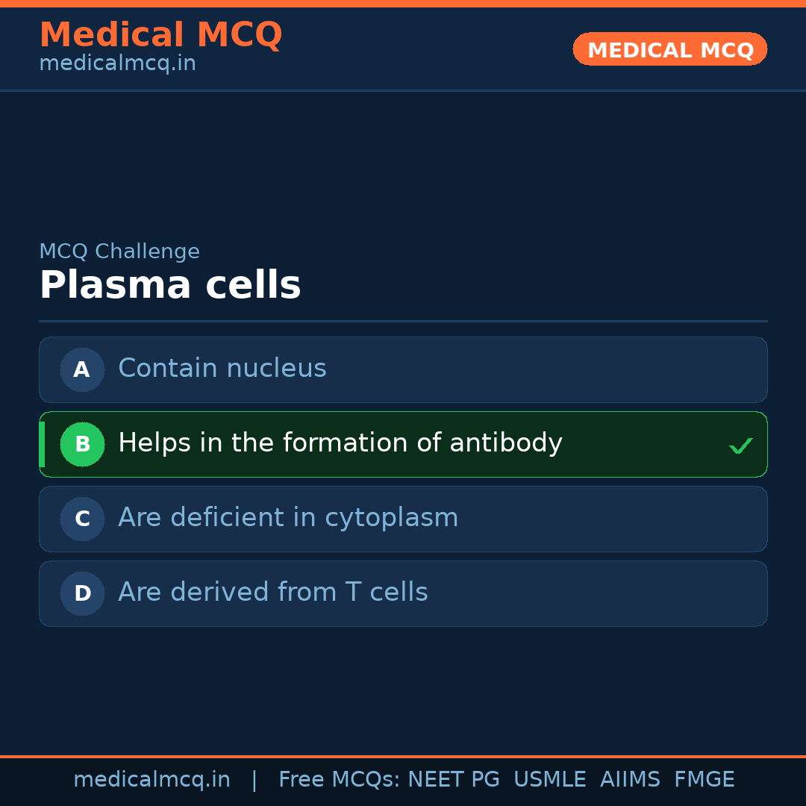Click the green checkmark icon
The image size is (806, 806).
740,446
